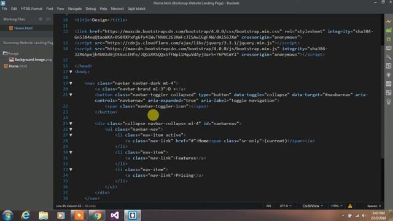Click Design text in title tag

click(99, 20)
